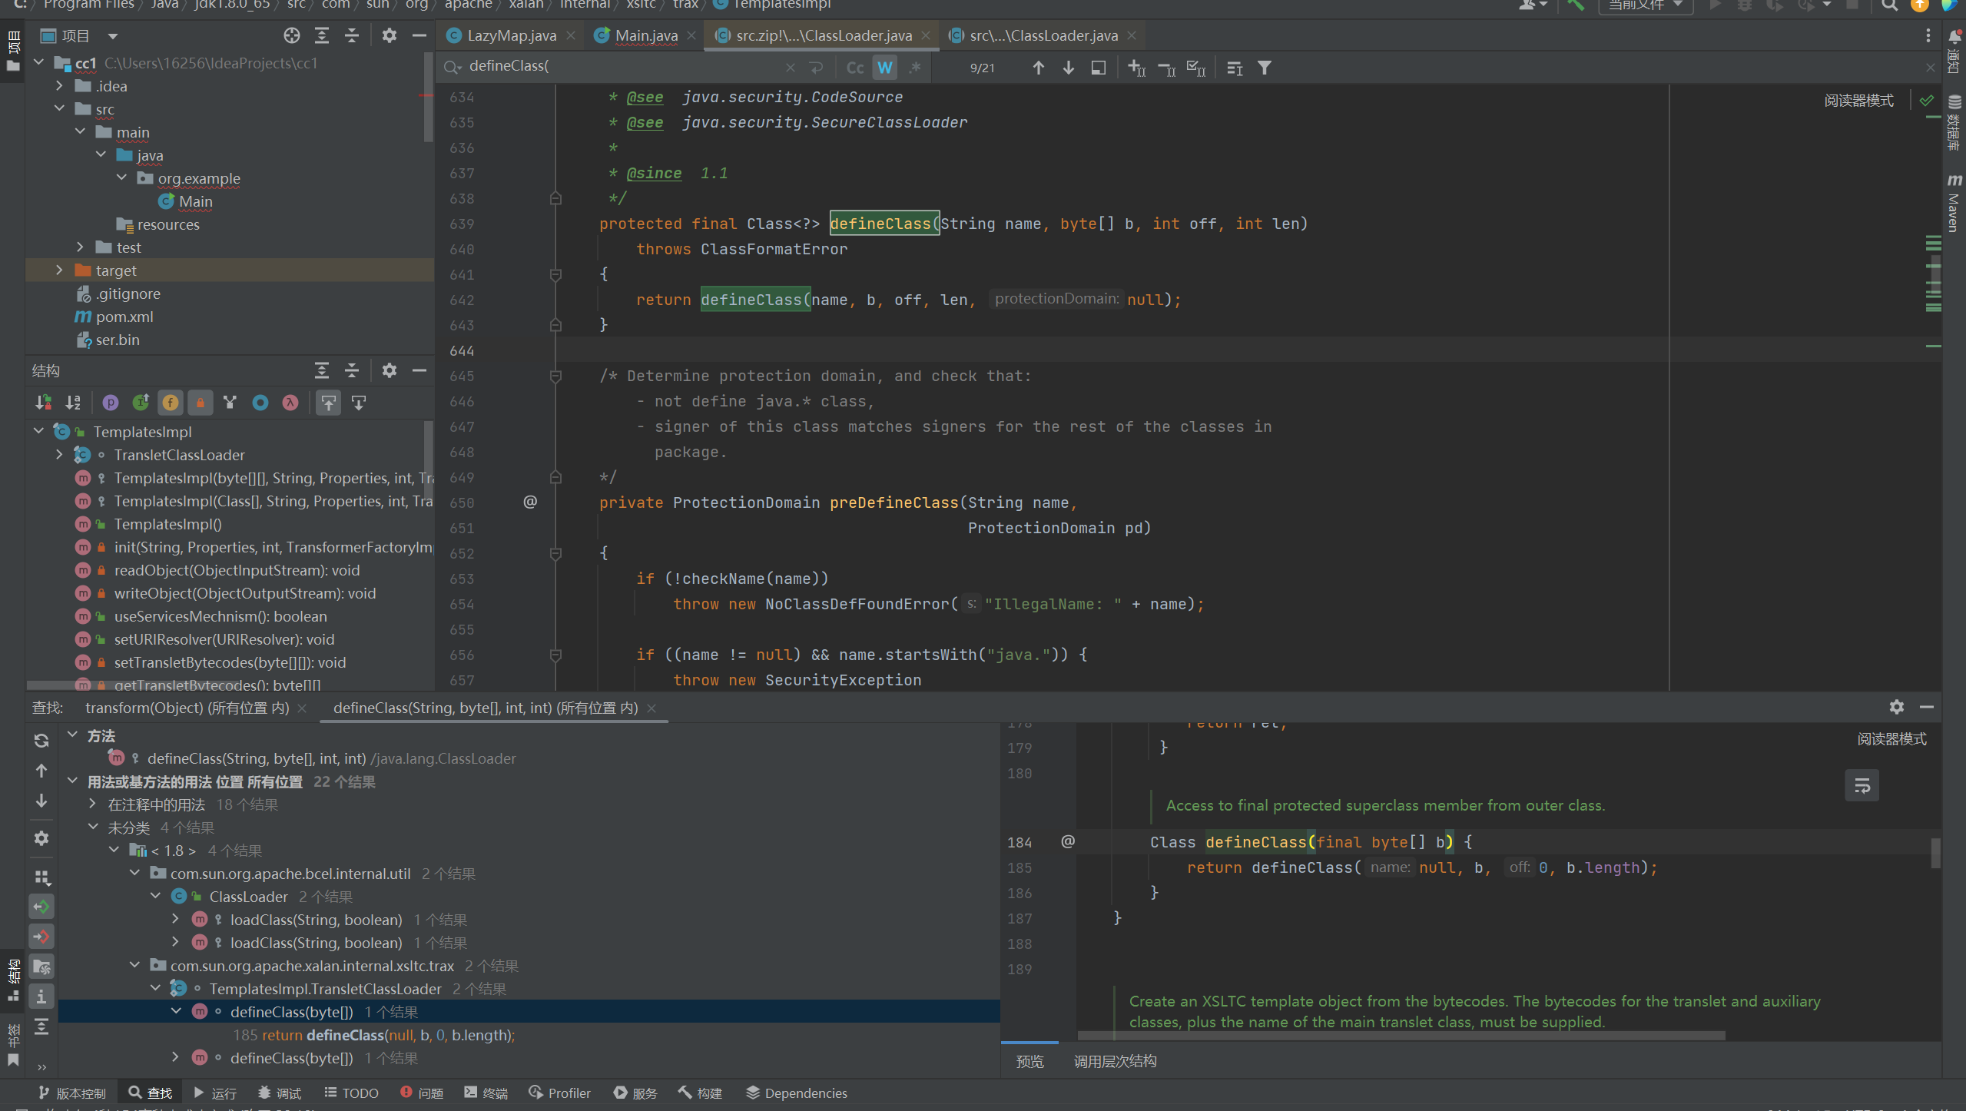Open Project panel settings gear
The width and height of the screenshot is (1966, 1111).
(390, 35)
